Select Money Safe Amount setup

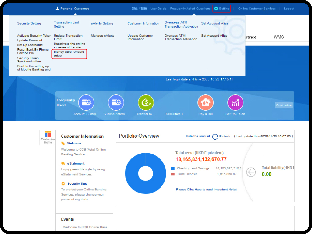coord(69,54)
